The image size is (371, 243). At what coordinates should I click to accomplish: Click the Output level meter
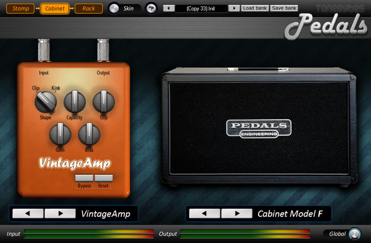tap(245, 233)
